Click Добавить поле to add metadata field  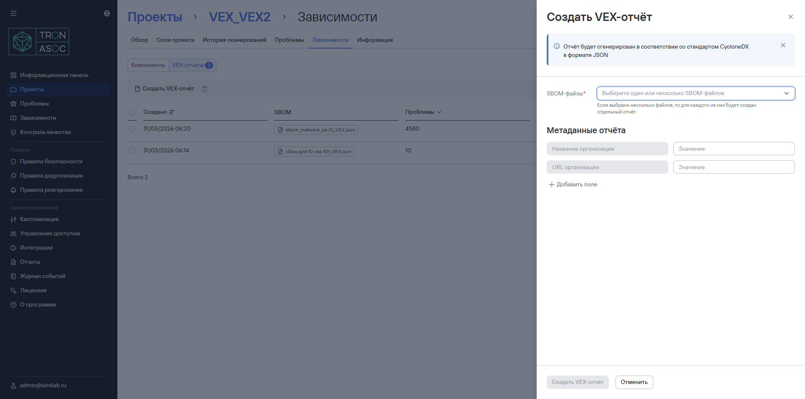(x=573, y=185)
